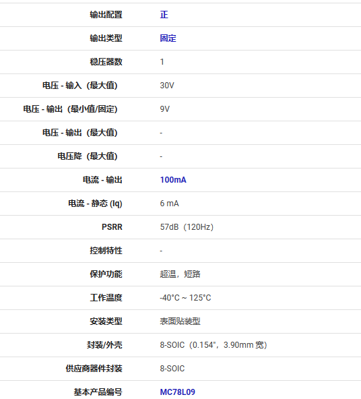Open the MC78L09 base product number link
The width and height of the screenshot is (361, 399).
coord(177,392)
